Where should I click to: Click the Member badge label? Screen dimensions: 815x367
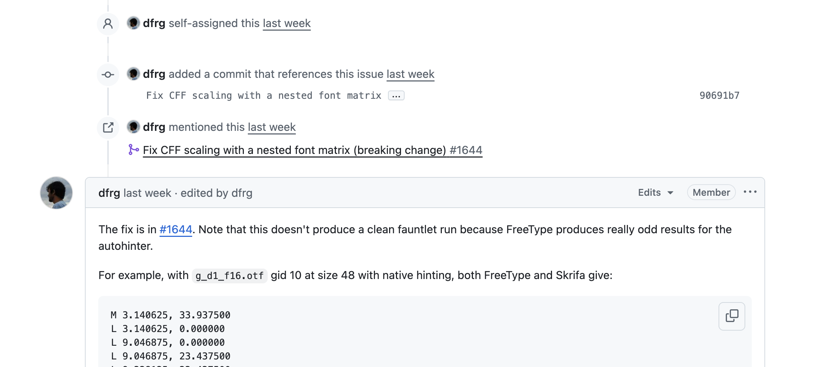pyautogui.click(x=711, y=193)
